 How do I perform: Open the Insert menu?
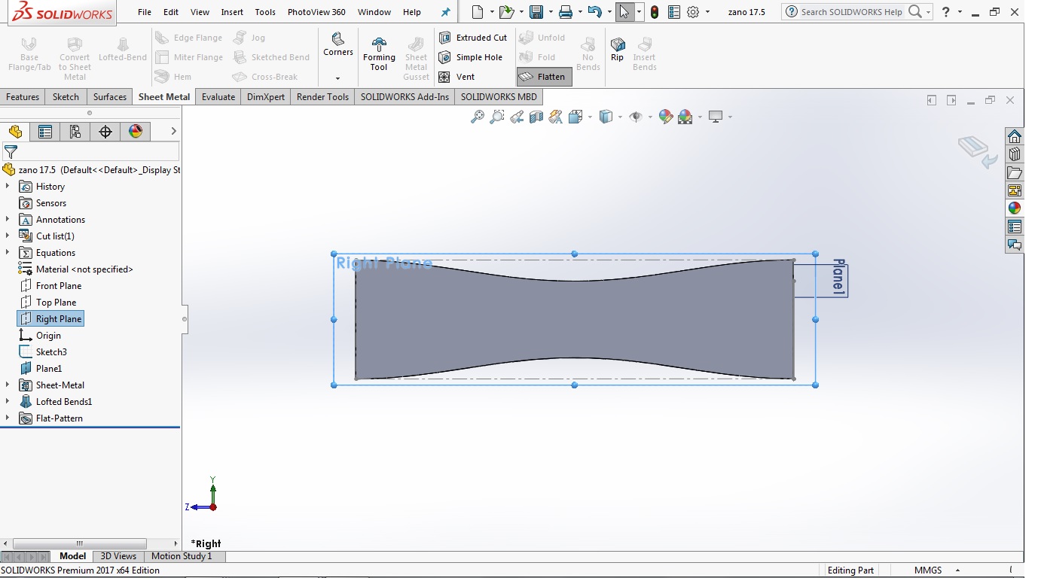tap(232, 12)
